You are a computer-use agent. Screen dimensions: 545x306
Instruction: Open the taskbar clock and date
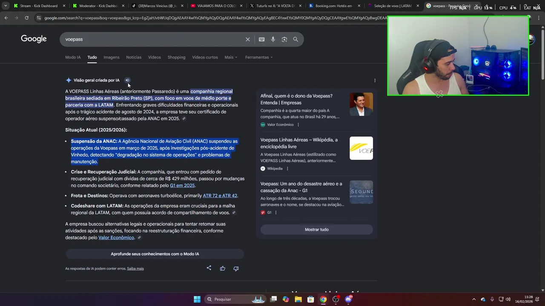click(524, 299)
